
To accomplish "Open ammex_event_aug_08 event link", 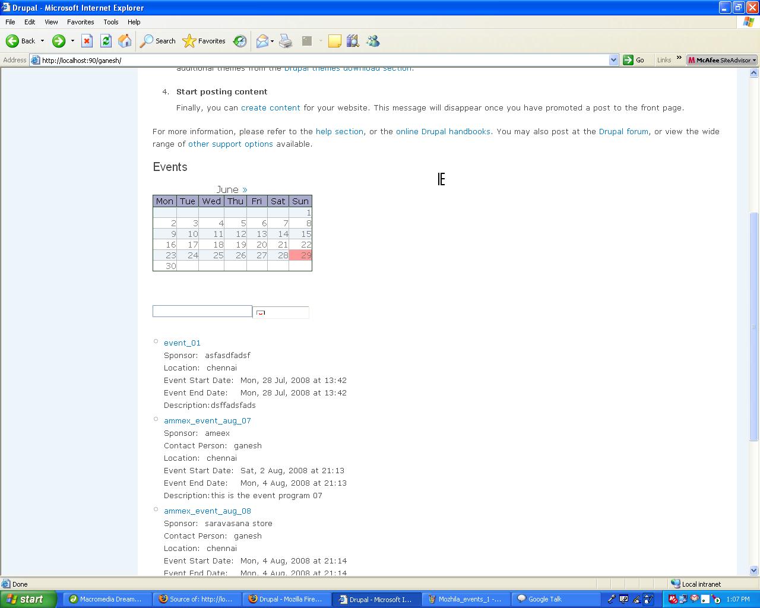I will click(x=207, y=511).
